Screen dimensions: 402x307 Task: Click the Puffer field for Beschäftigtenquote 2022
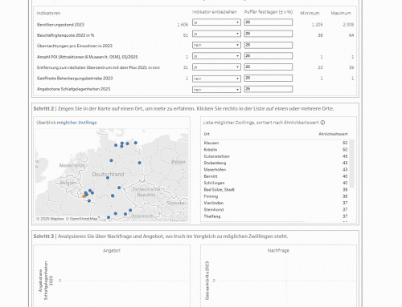click(x=269, y=34)
